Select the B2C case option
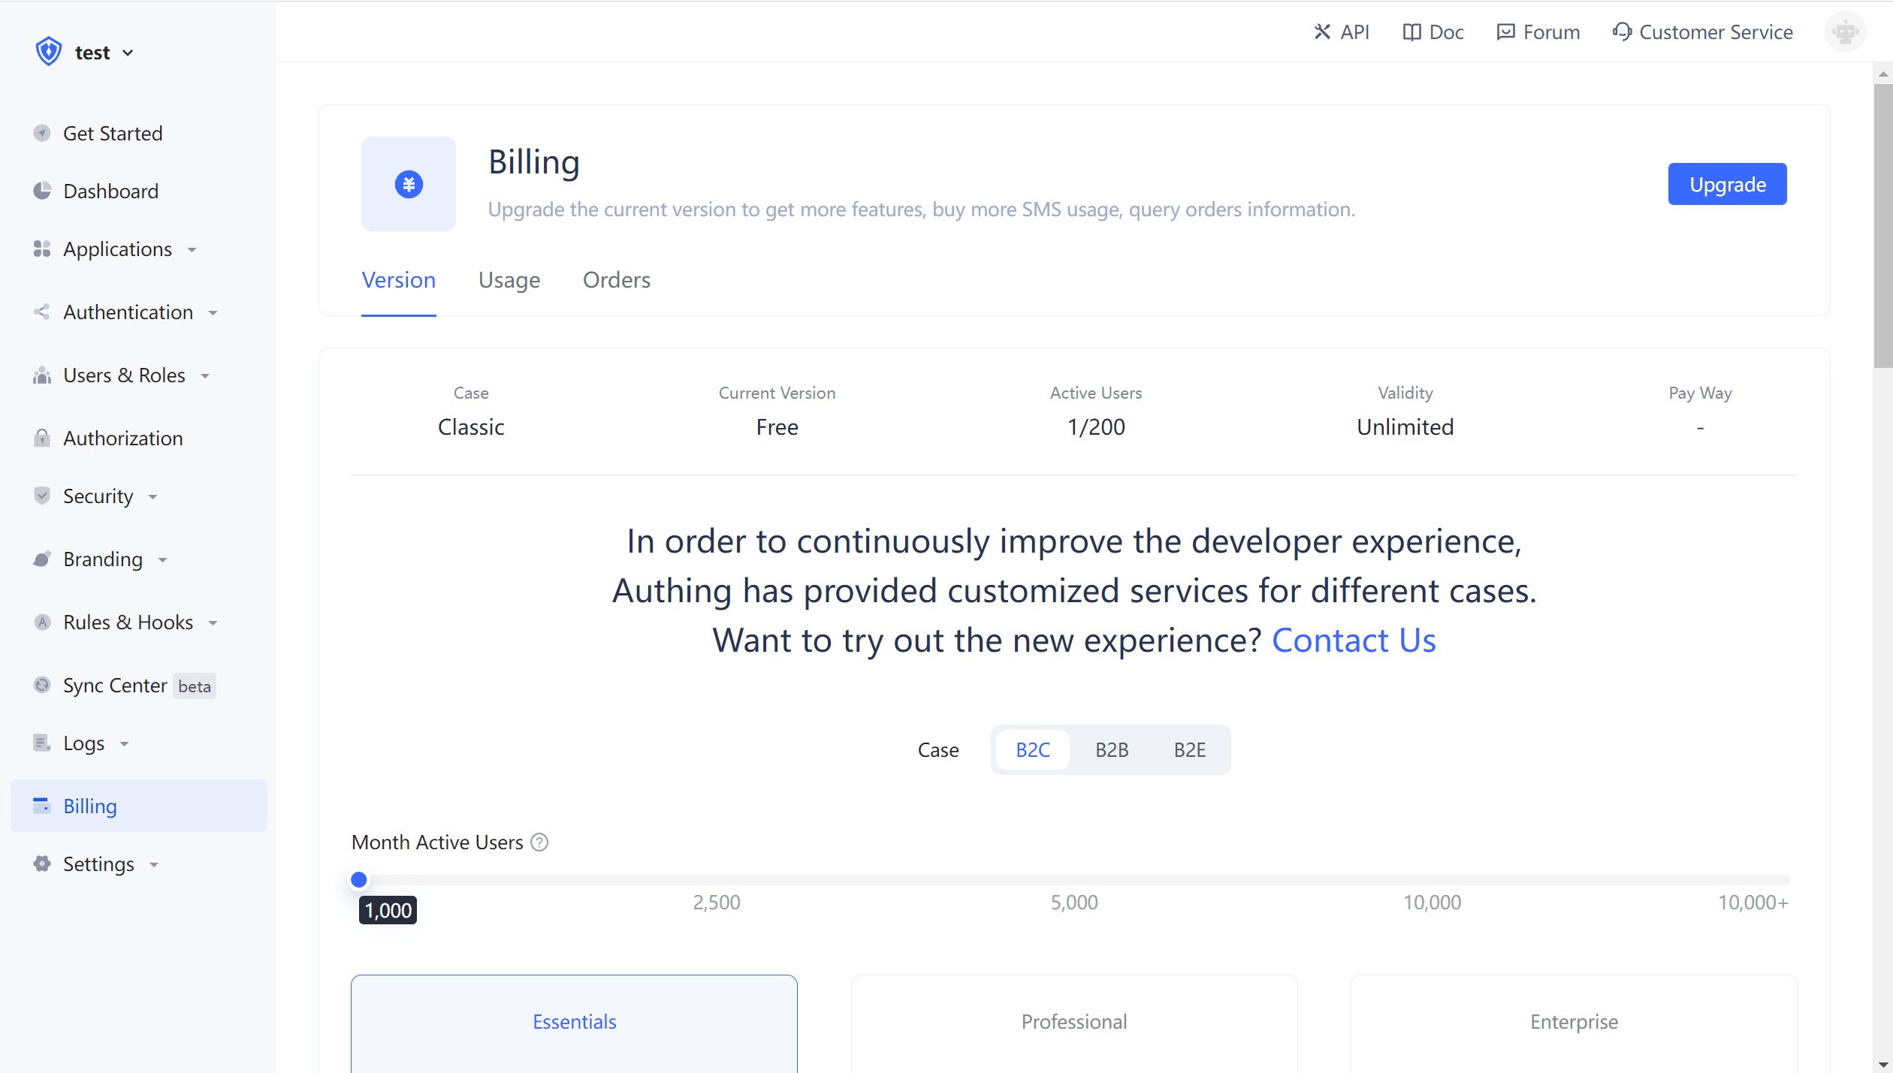The height and width of the screenshot is (1073, 1893). [1033, 749]
